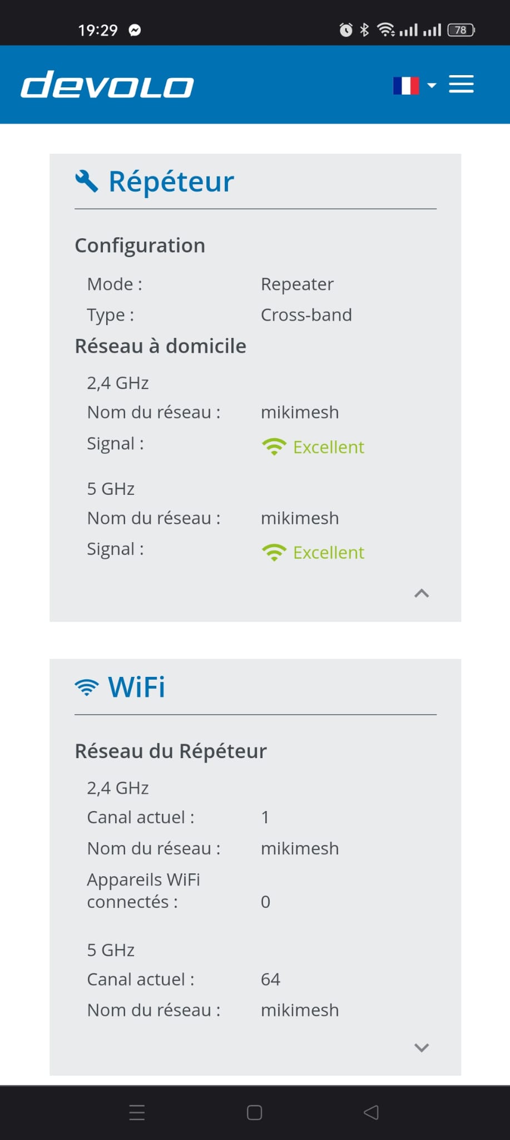This screenshot has height=1140, width=510.
Task: Click the wrench icon beside Répéteur
Action: [87, 181]
